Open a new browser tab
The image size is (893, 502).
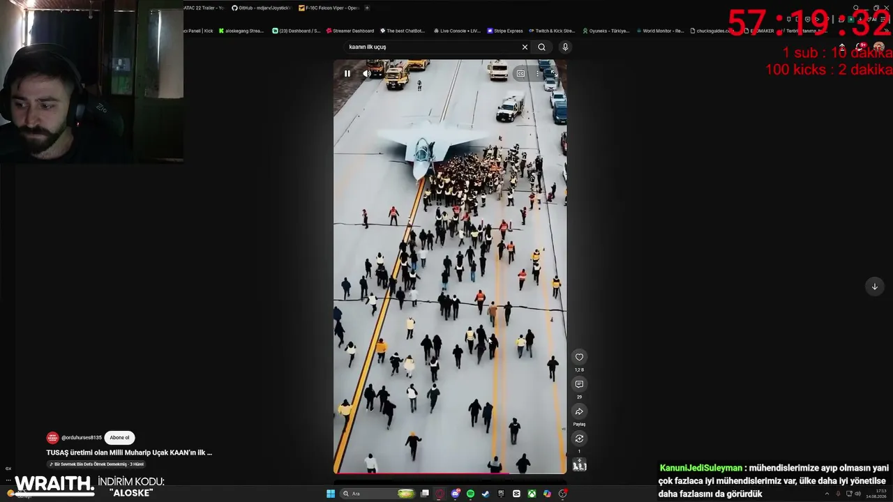[367, 8]
